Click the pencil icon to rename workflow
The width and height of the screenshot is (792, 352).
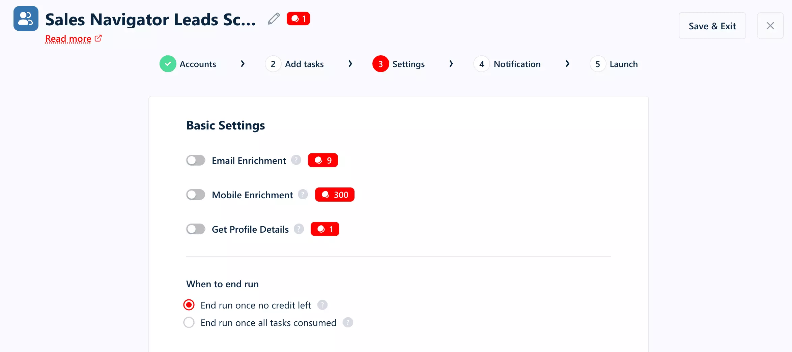point(274,19)
